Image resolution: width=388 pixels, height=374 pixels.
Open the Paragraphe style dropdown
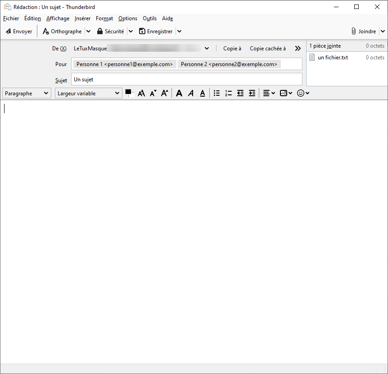27,93
